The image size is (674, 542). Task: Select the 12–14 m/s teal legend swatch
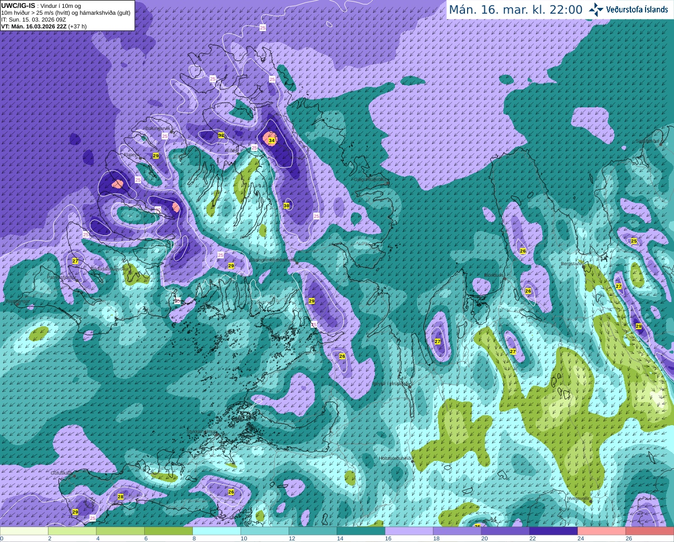point(313,531)
